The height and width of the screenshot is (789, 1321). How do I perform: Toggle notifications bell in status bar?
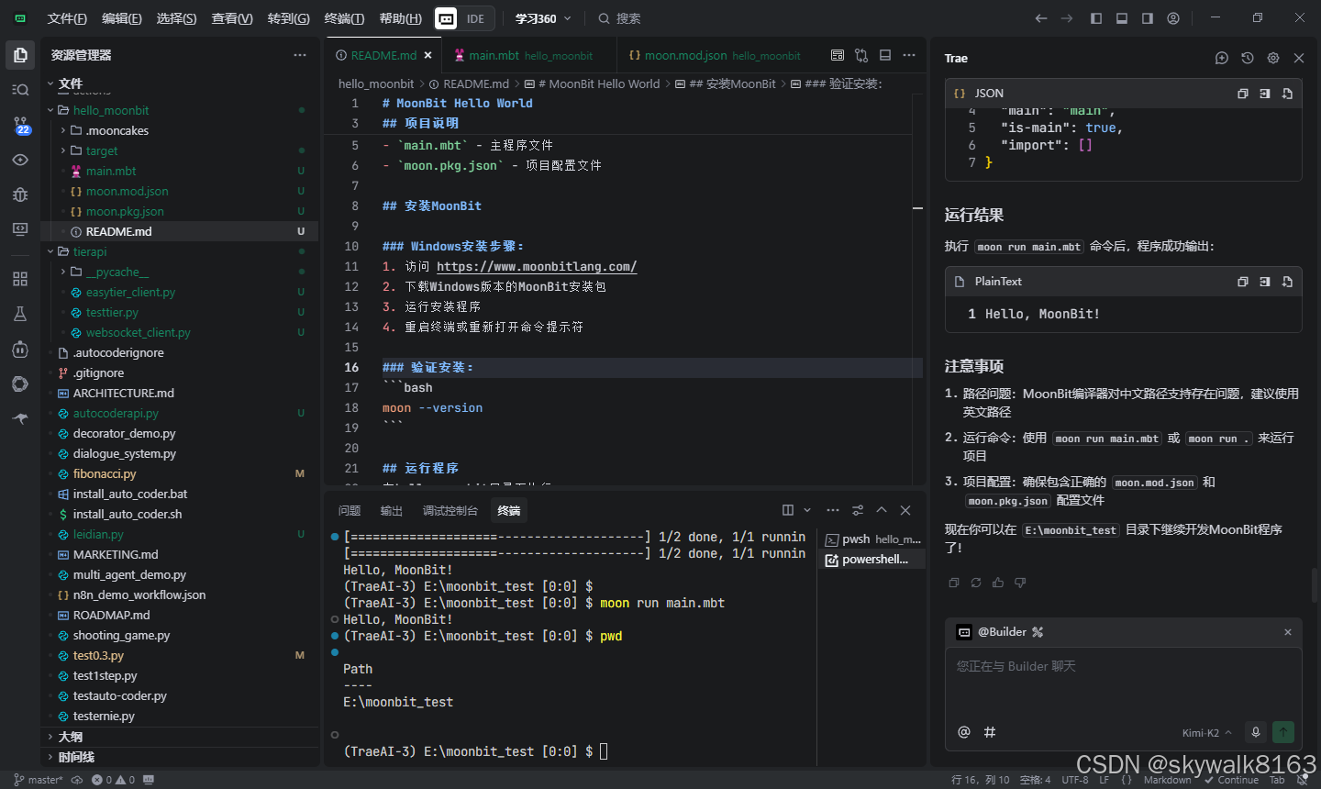point(1303,780)
